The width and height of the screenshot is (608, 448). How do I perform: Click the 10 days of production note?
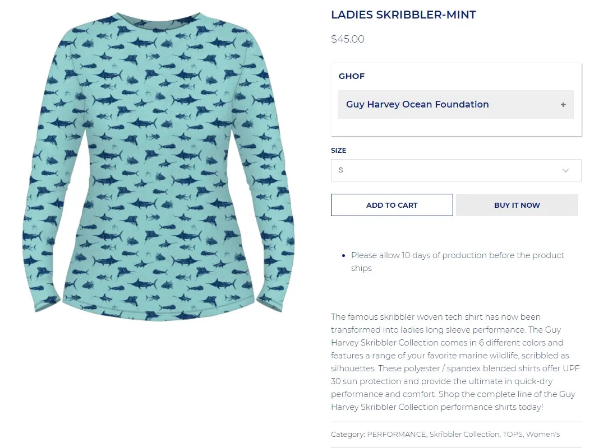pos(458,262)
